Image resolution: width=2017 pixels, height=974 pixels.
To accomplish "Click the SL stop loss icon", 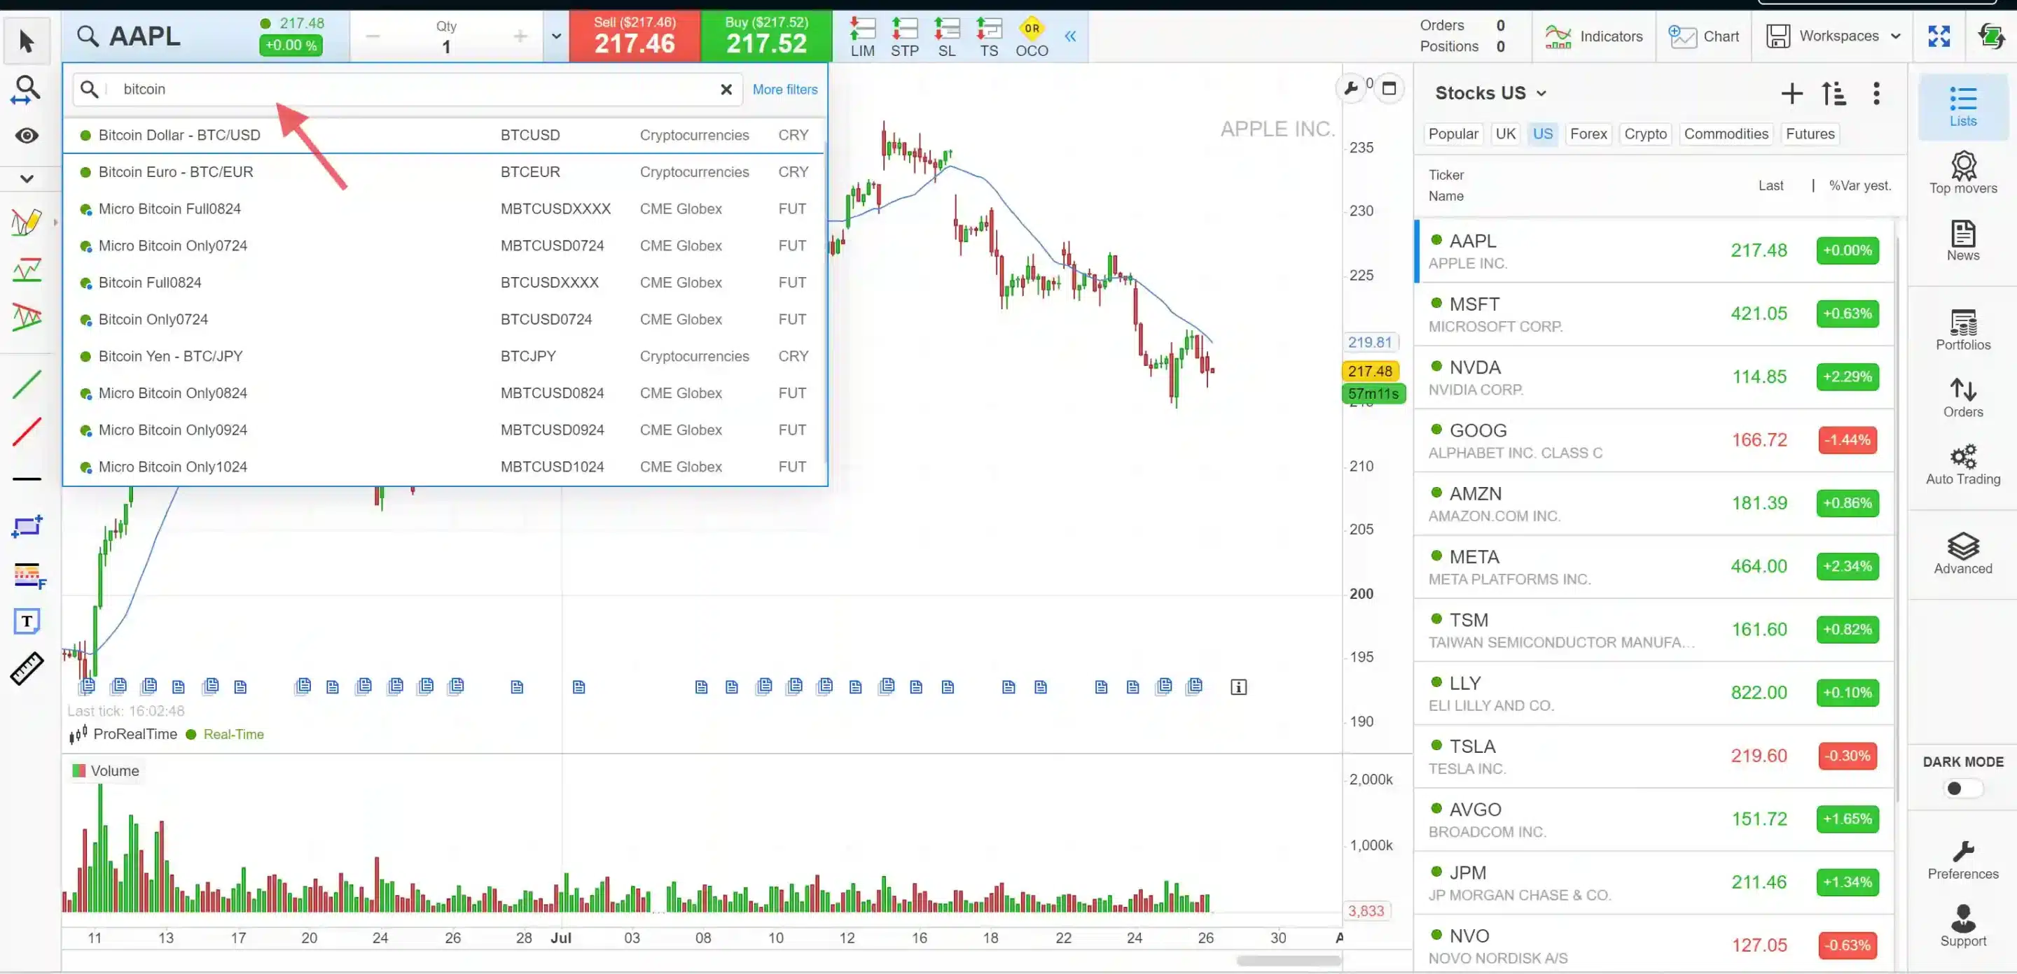I will (x=947, y=38).
